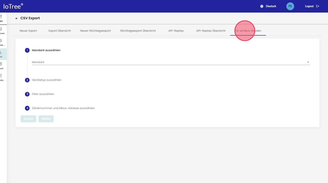Click the IoTree logo
The width and height of the screenshot is (328, 183).
point(13,6)
